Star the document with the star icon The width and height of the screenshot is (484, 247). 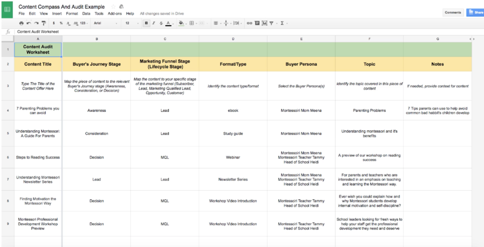(x=113, y=7)
